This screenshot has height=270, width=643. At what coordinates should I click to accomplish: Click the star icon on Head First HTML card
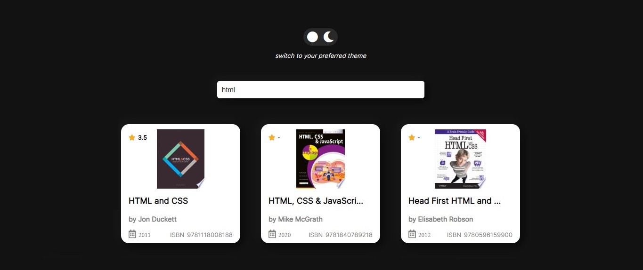tap(412, 137)
